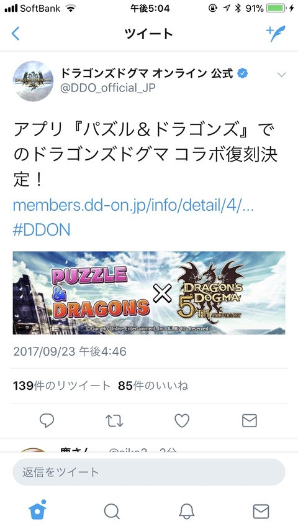The height and width of the screenshot is (531, 298).
Task: View the list of 139 retweets
Action: [62, 386]
